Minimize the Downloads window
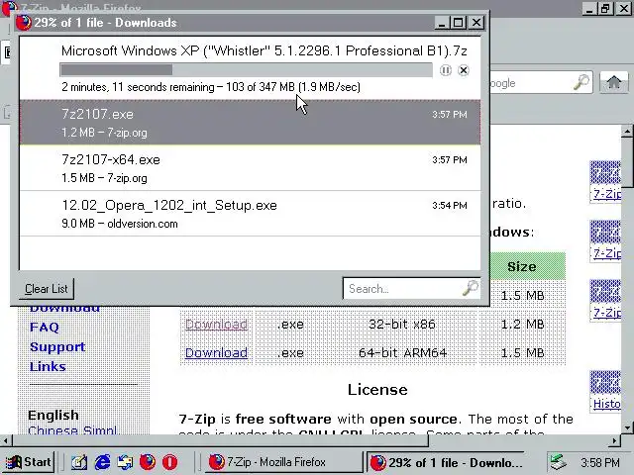Screen dimensions: 634x475 [442, 23]
